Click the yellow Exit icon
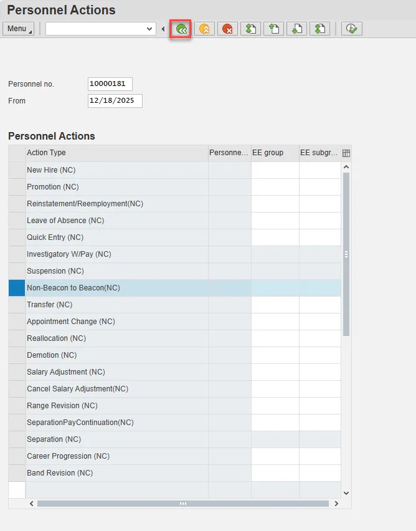The height and width of the screenshot is (531, 416). click(x=204, y=29)
